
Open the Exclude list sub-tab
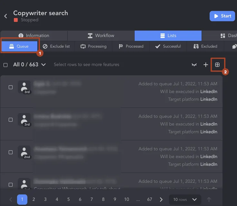pos(56,46)
